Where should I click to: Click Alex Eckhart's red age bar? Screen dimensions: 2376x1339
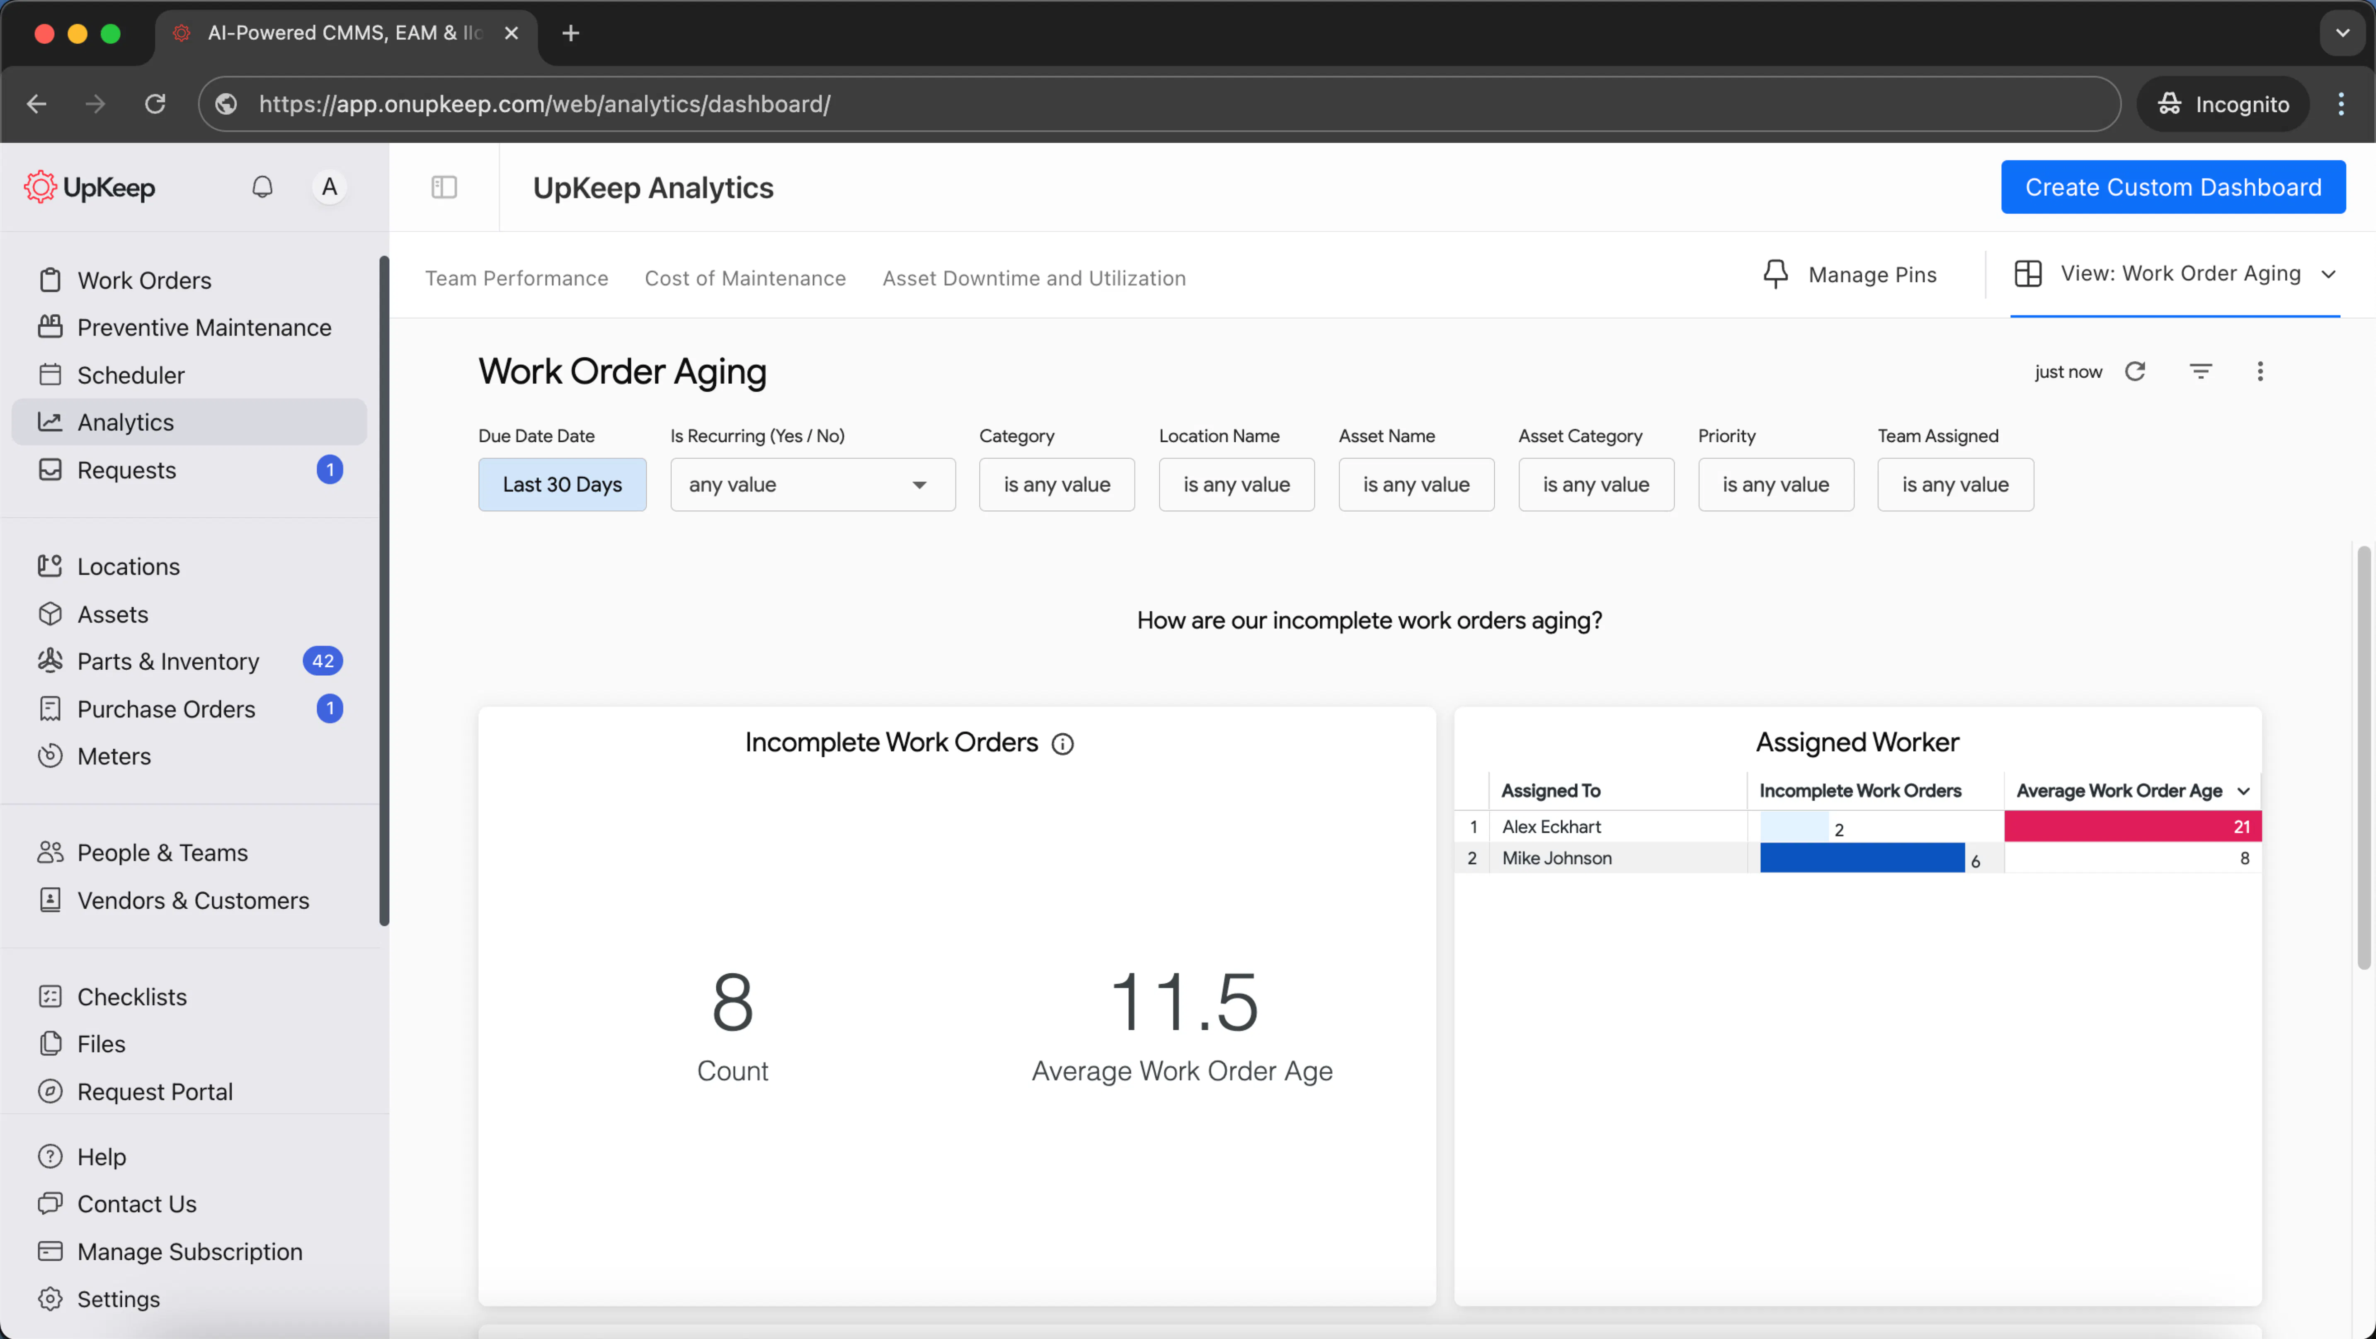[2131, 826]
